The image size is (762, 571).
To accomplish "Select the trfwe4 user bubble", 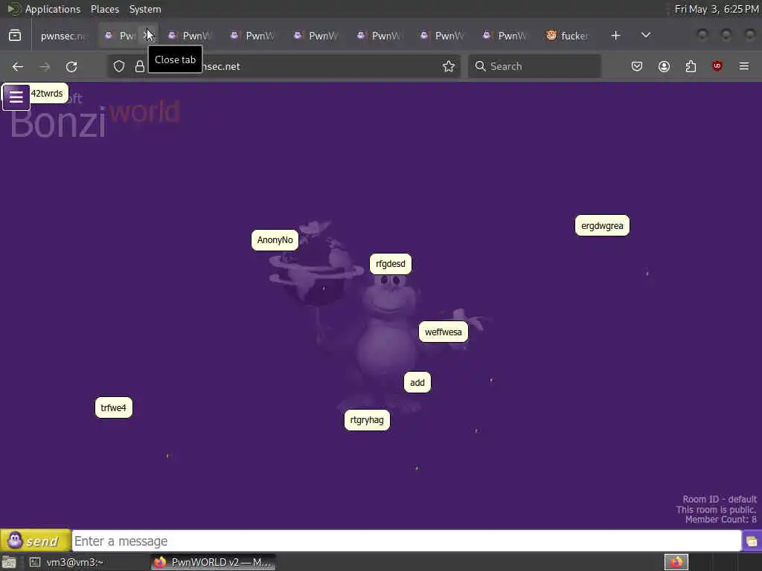I will pyautogui.click(x=113, y=408).
